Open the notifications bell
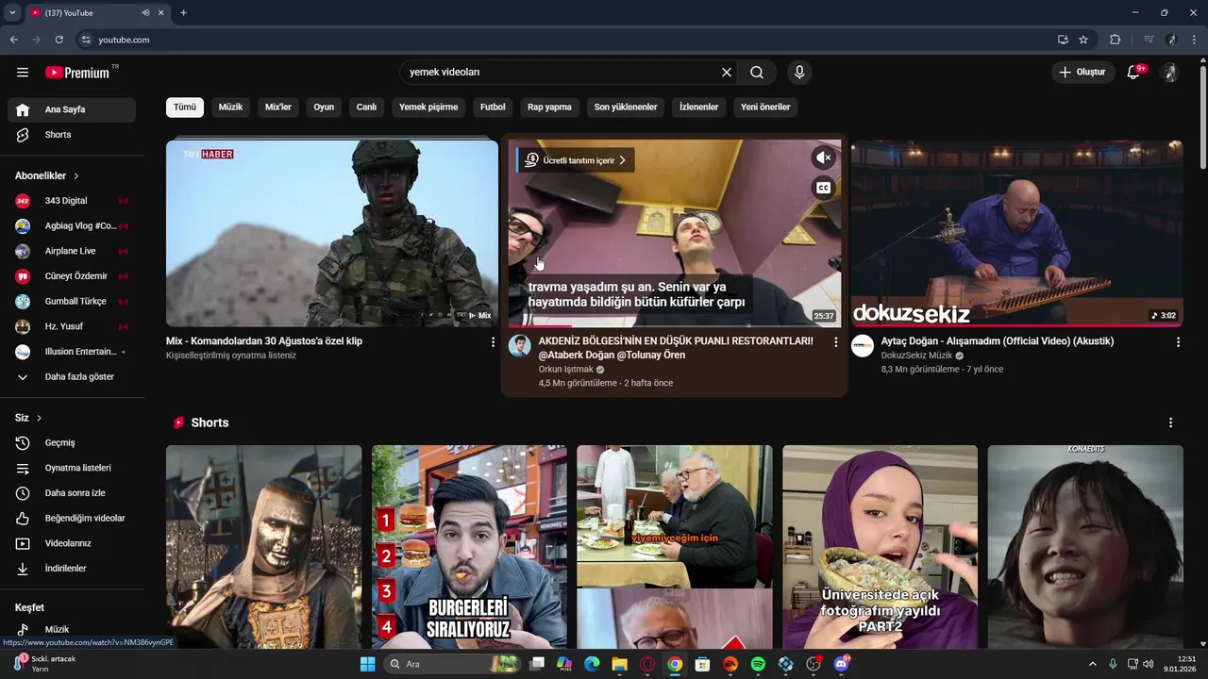The width and height of the screenshot is (1208, 679). [1134, 72]
